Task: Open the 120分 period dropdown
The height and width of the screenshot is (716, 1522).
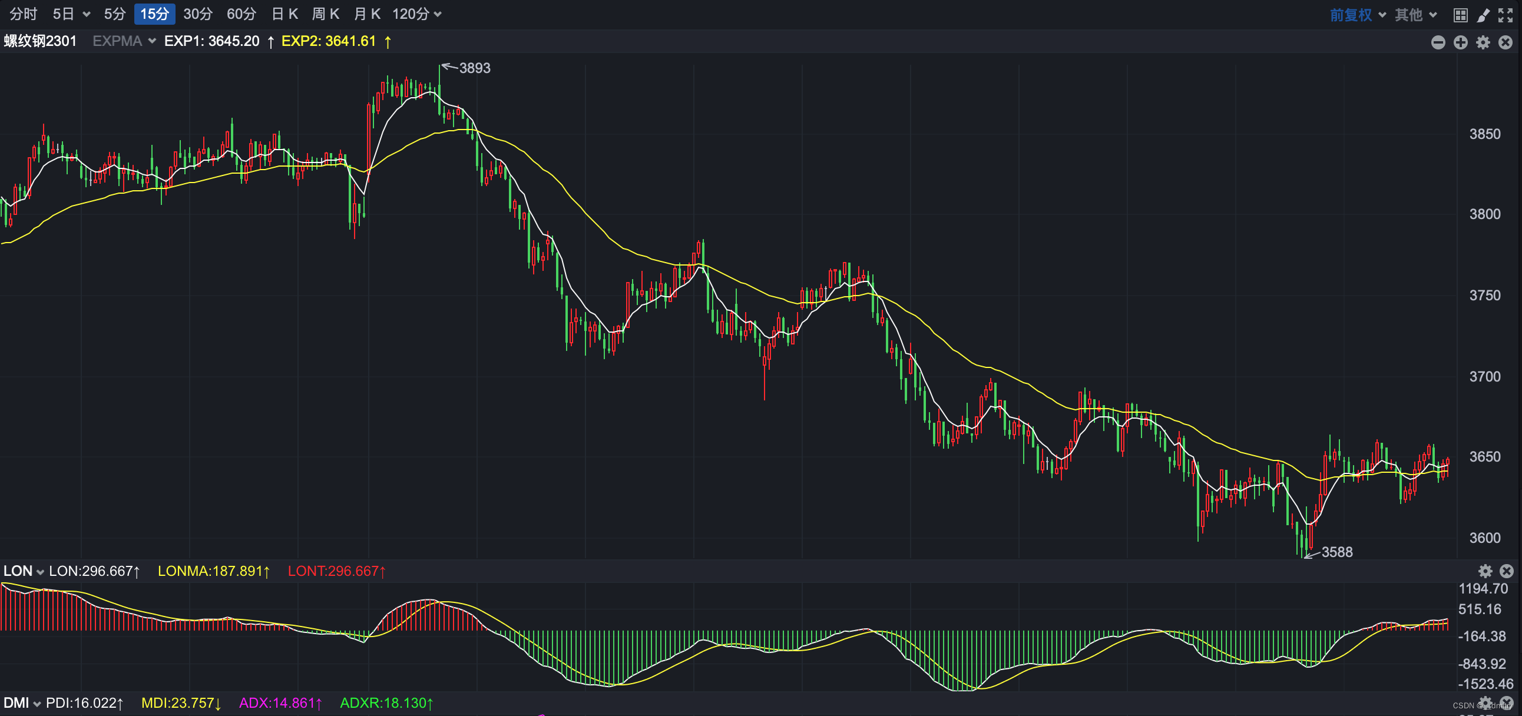Action: (x=416, y=14)
